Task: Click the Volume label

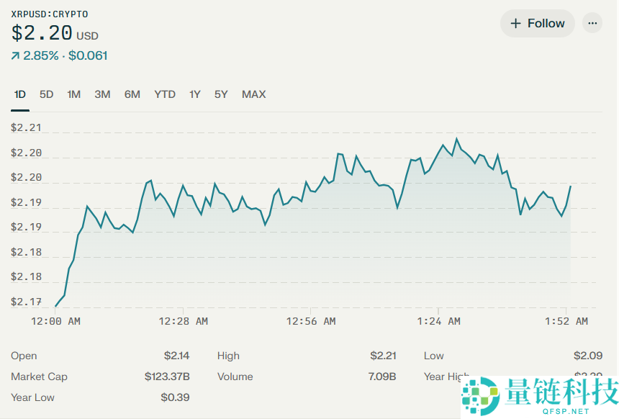Action: click(x=235, y=377)
